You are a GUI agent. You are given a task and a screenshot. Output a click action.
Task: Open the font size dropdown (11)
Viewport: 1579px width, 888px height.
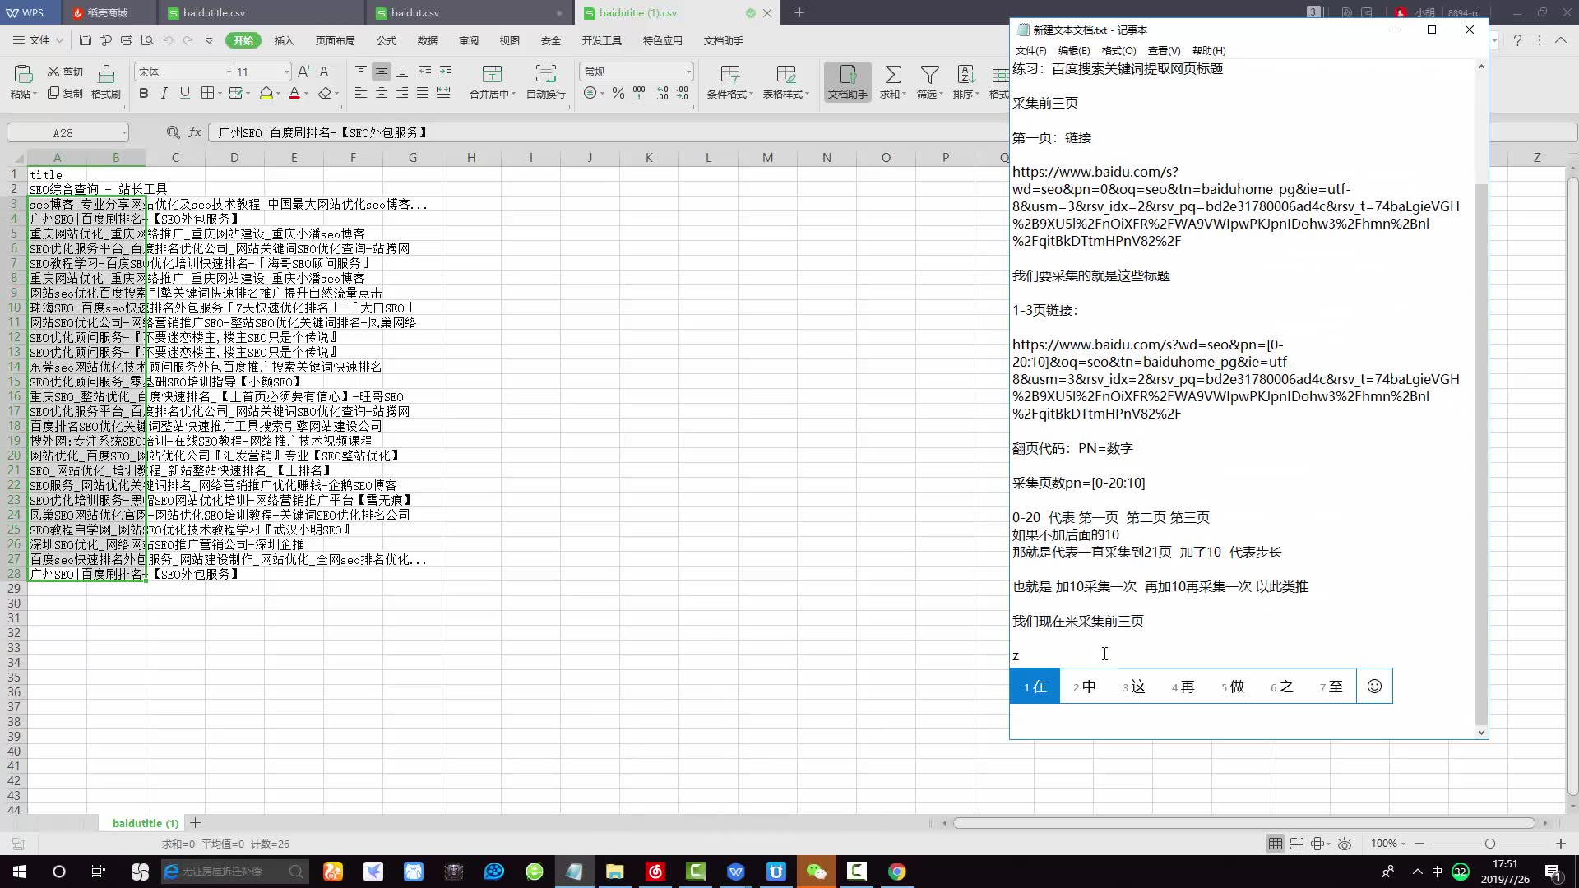click(286, 72)
